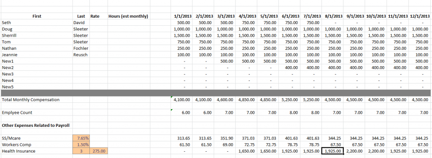Select the 'Sleeter' cell in Tom's row
This screenshot has width=432, height=158.
[81, 42]
